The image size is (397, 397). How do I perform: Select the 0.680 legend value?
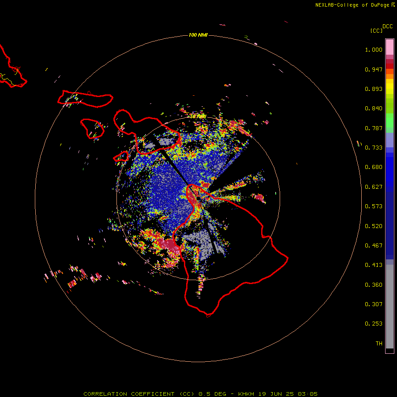click(374, 167)
